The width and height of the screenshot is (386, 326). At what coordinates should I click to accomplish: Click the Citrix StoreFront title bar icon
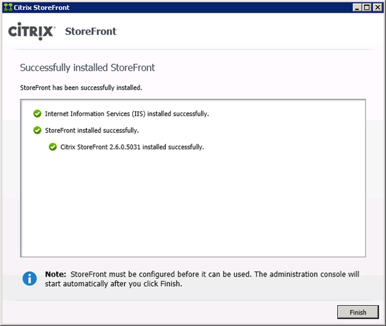(x=7, y=7)
